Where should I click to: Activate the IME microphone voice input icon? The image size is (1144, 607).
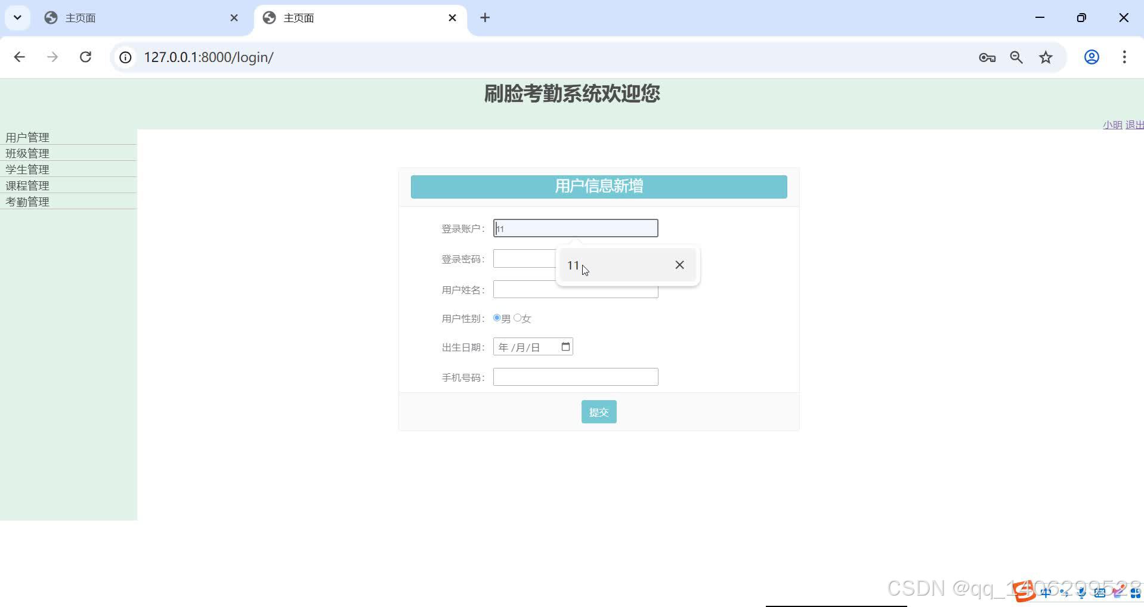(x=1081, y=592)
